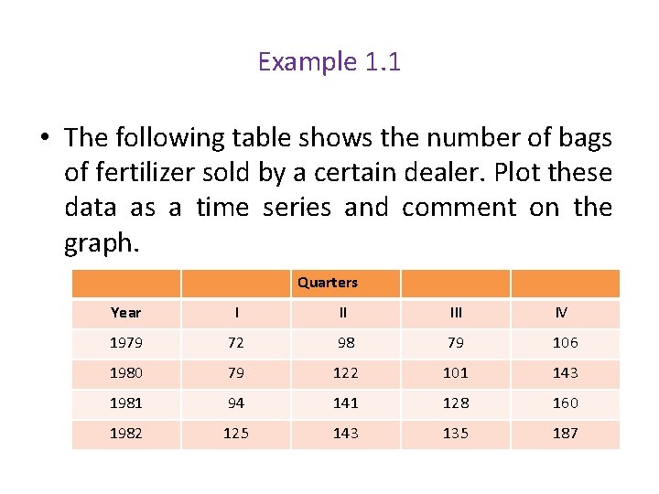
Task: Click the cell with value 101
Action: (456, 374)
